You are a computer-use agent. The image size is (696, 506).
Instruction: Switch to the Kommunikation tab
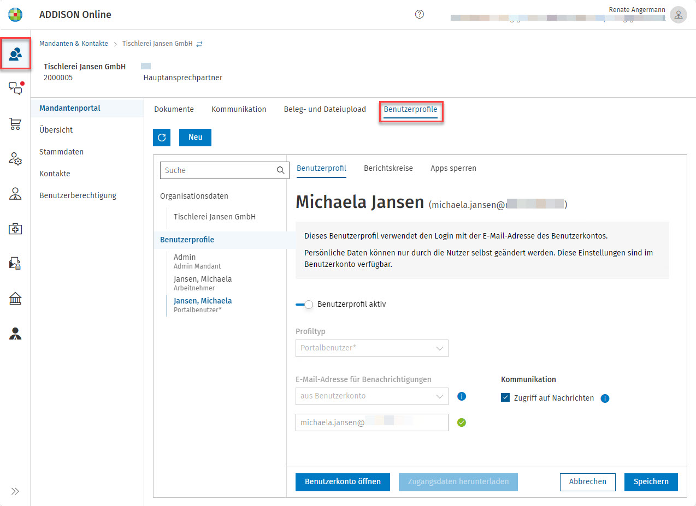[x=239, y=109]
